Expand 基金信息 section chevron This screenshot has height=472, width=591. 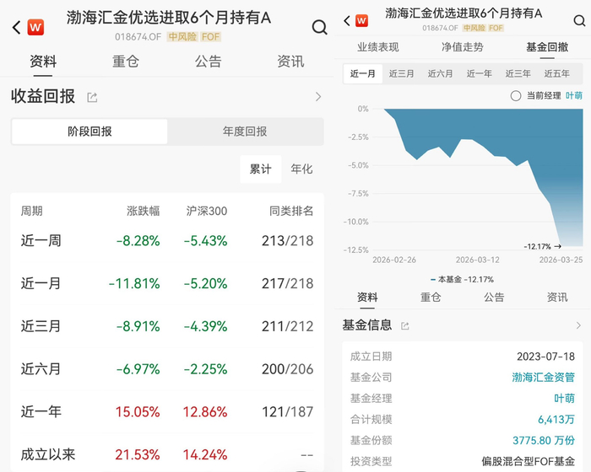pyautogui.click(x=578, y=325)
